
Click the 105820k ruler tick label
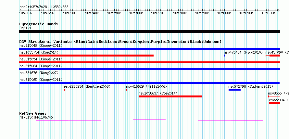click(268, 13)
